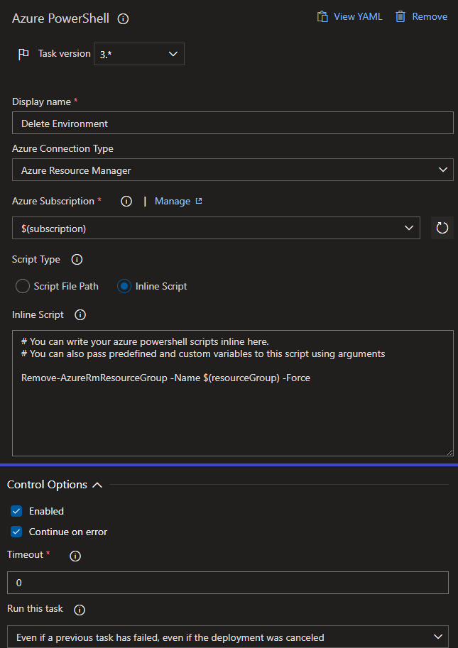The width and height of the screenshot is (458, 648).
Task: Click the Control Options heading text
Action: 47,484
